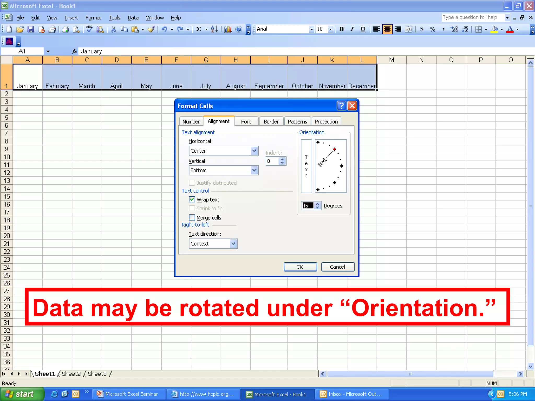The height and width of the screenshot is (401, 535).
Task: Click the Paste clipboard icon
Action: [x=135, y=29]
